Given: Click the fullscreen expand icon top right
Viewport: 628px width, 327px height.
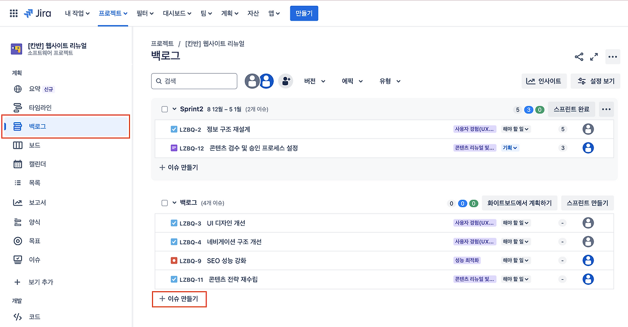Looking at the screenshot, I should tap(594, 56).
